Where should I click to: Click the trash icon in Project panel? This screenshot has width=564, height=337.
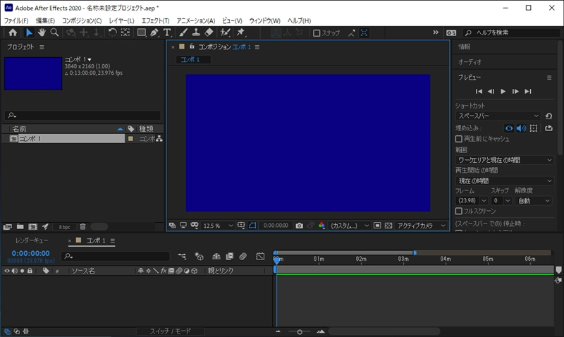click(82, 226)
